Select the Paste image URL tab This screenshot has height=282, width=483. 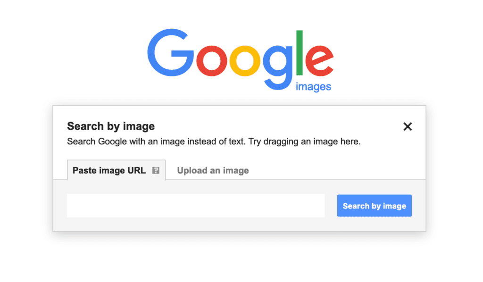point(117,170)
